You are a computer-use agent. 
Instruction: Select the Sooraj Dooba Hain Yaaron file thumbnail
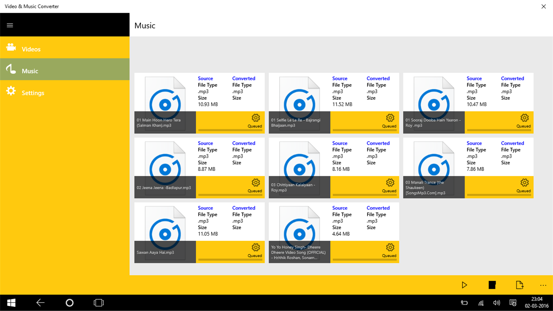pyautogui.click(x=434, y=103)
